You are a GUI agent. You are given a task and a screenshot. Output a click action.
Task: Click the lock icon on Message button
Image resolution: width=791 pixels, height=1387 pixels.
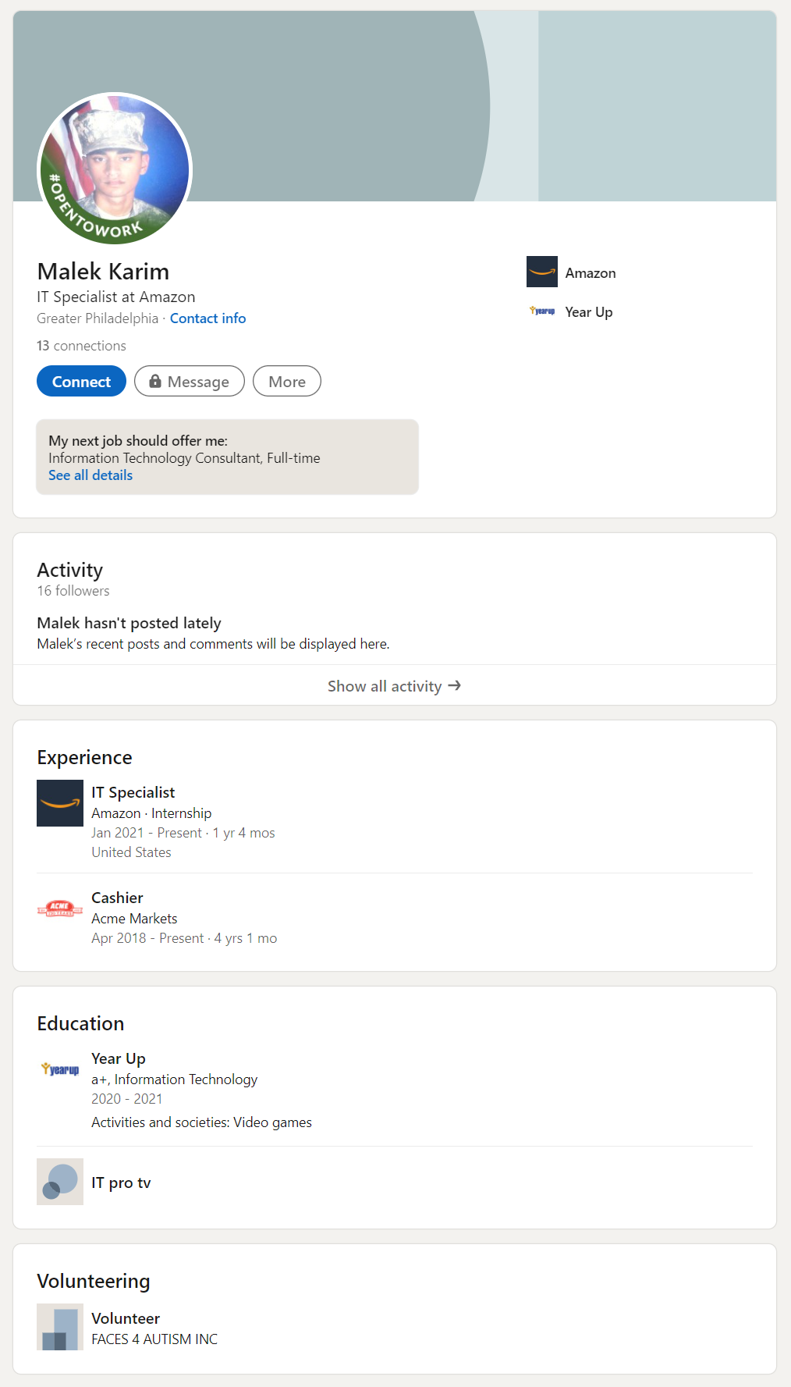155,381
